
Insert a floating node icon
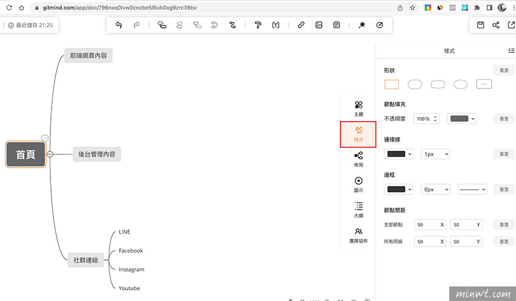197,25
